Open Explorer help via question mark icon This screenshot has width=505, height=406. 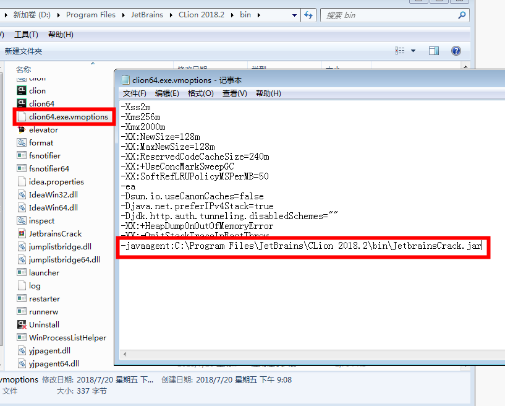tap(456, 51)
